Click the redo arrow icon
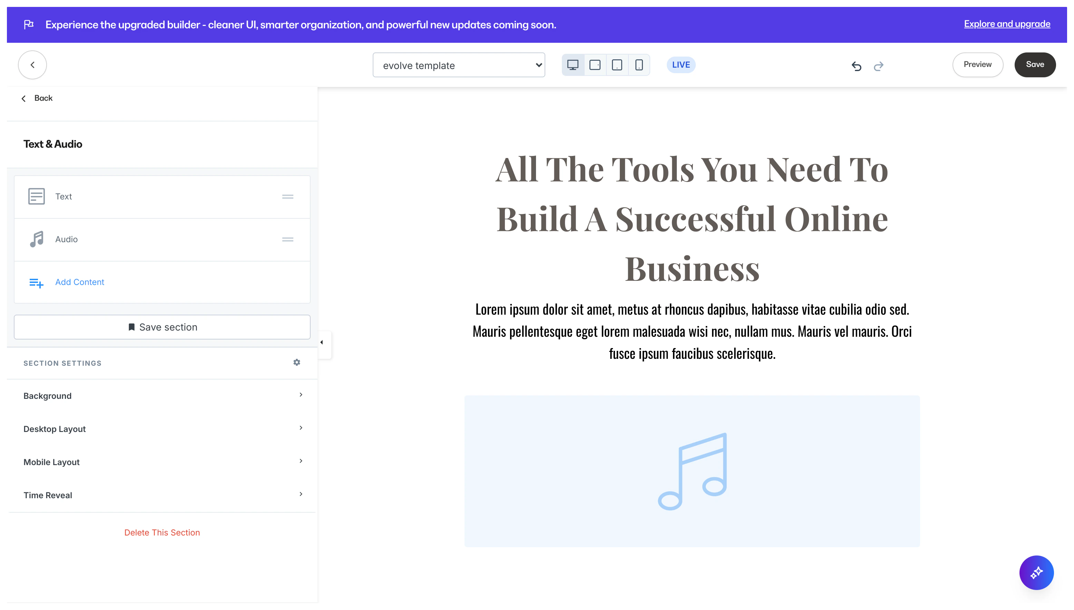The height and width of the screenshot is (610, 1074). pos(878,66)
